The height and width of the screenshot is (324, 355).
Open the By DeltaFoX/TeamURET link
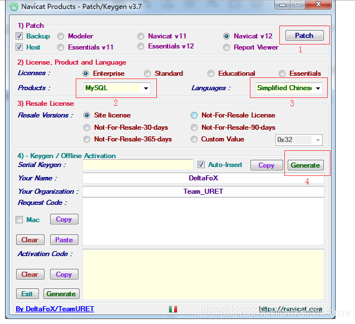55,309
